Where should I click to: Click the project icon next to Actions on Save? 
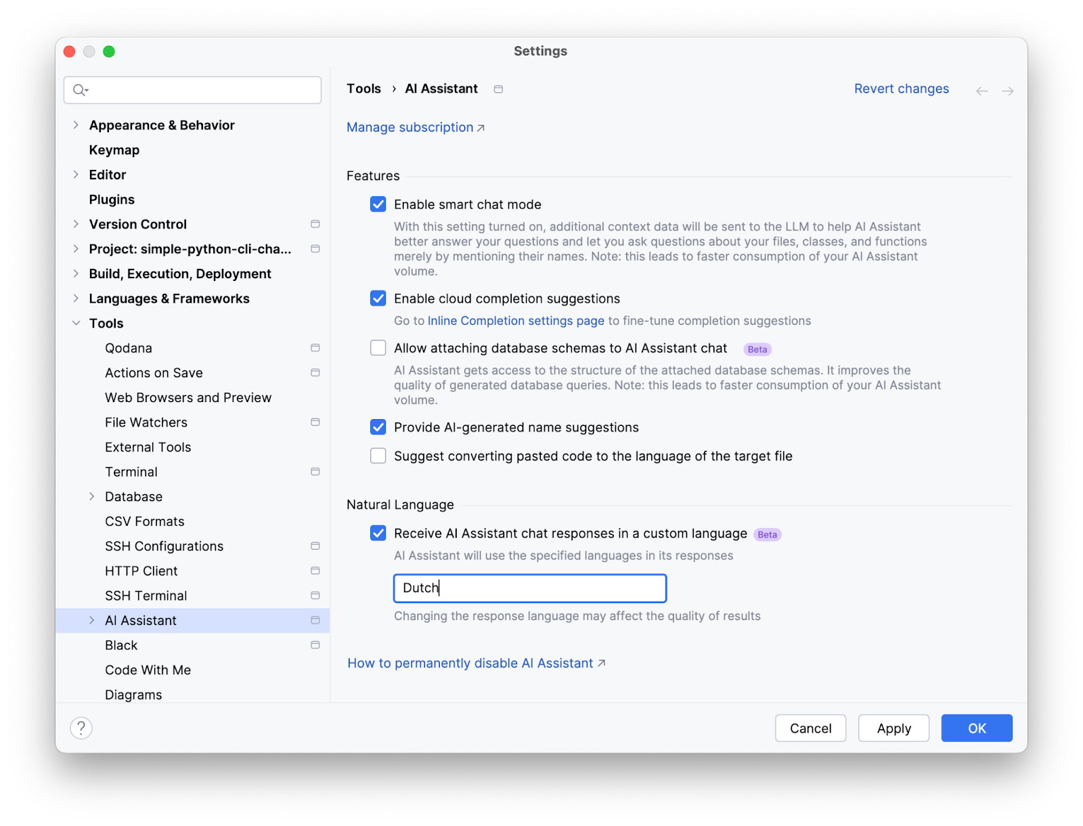point(315,372)
